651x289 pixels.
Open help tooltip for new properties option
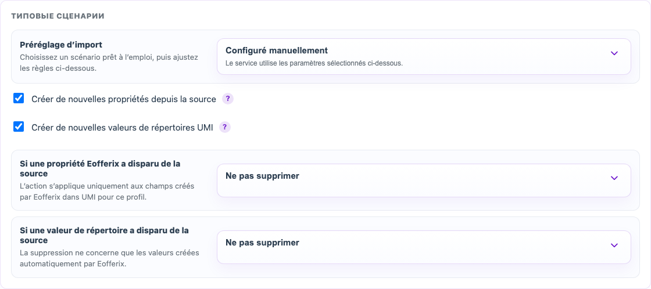pos(227,99)
